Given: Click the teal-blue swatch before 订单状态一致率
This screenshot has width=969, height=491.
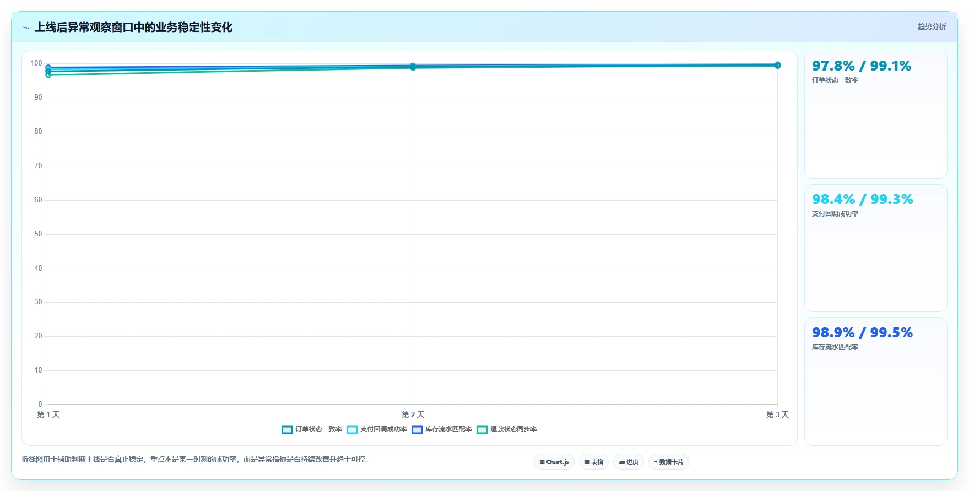Looking at the screenshot, I should (x=287, y=430).
